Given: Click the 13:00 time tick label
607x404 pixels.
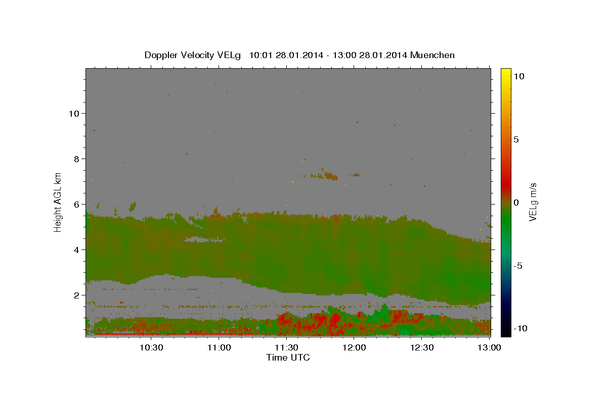Looking at the screenshot, I should (x=490, y=347).
